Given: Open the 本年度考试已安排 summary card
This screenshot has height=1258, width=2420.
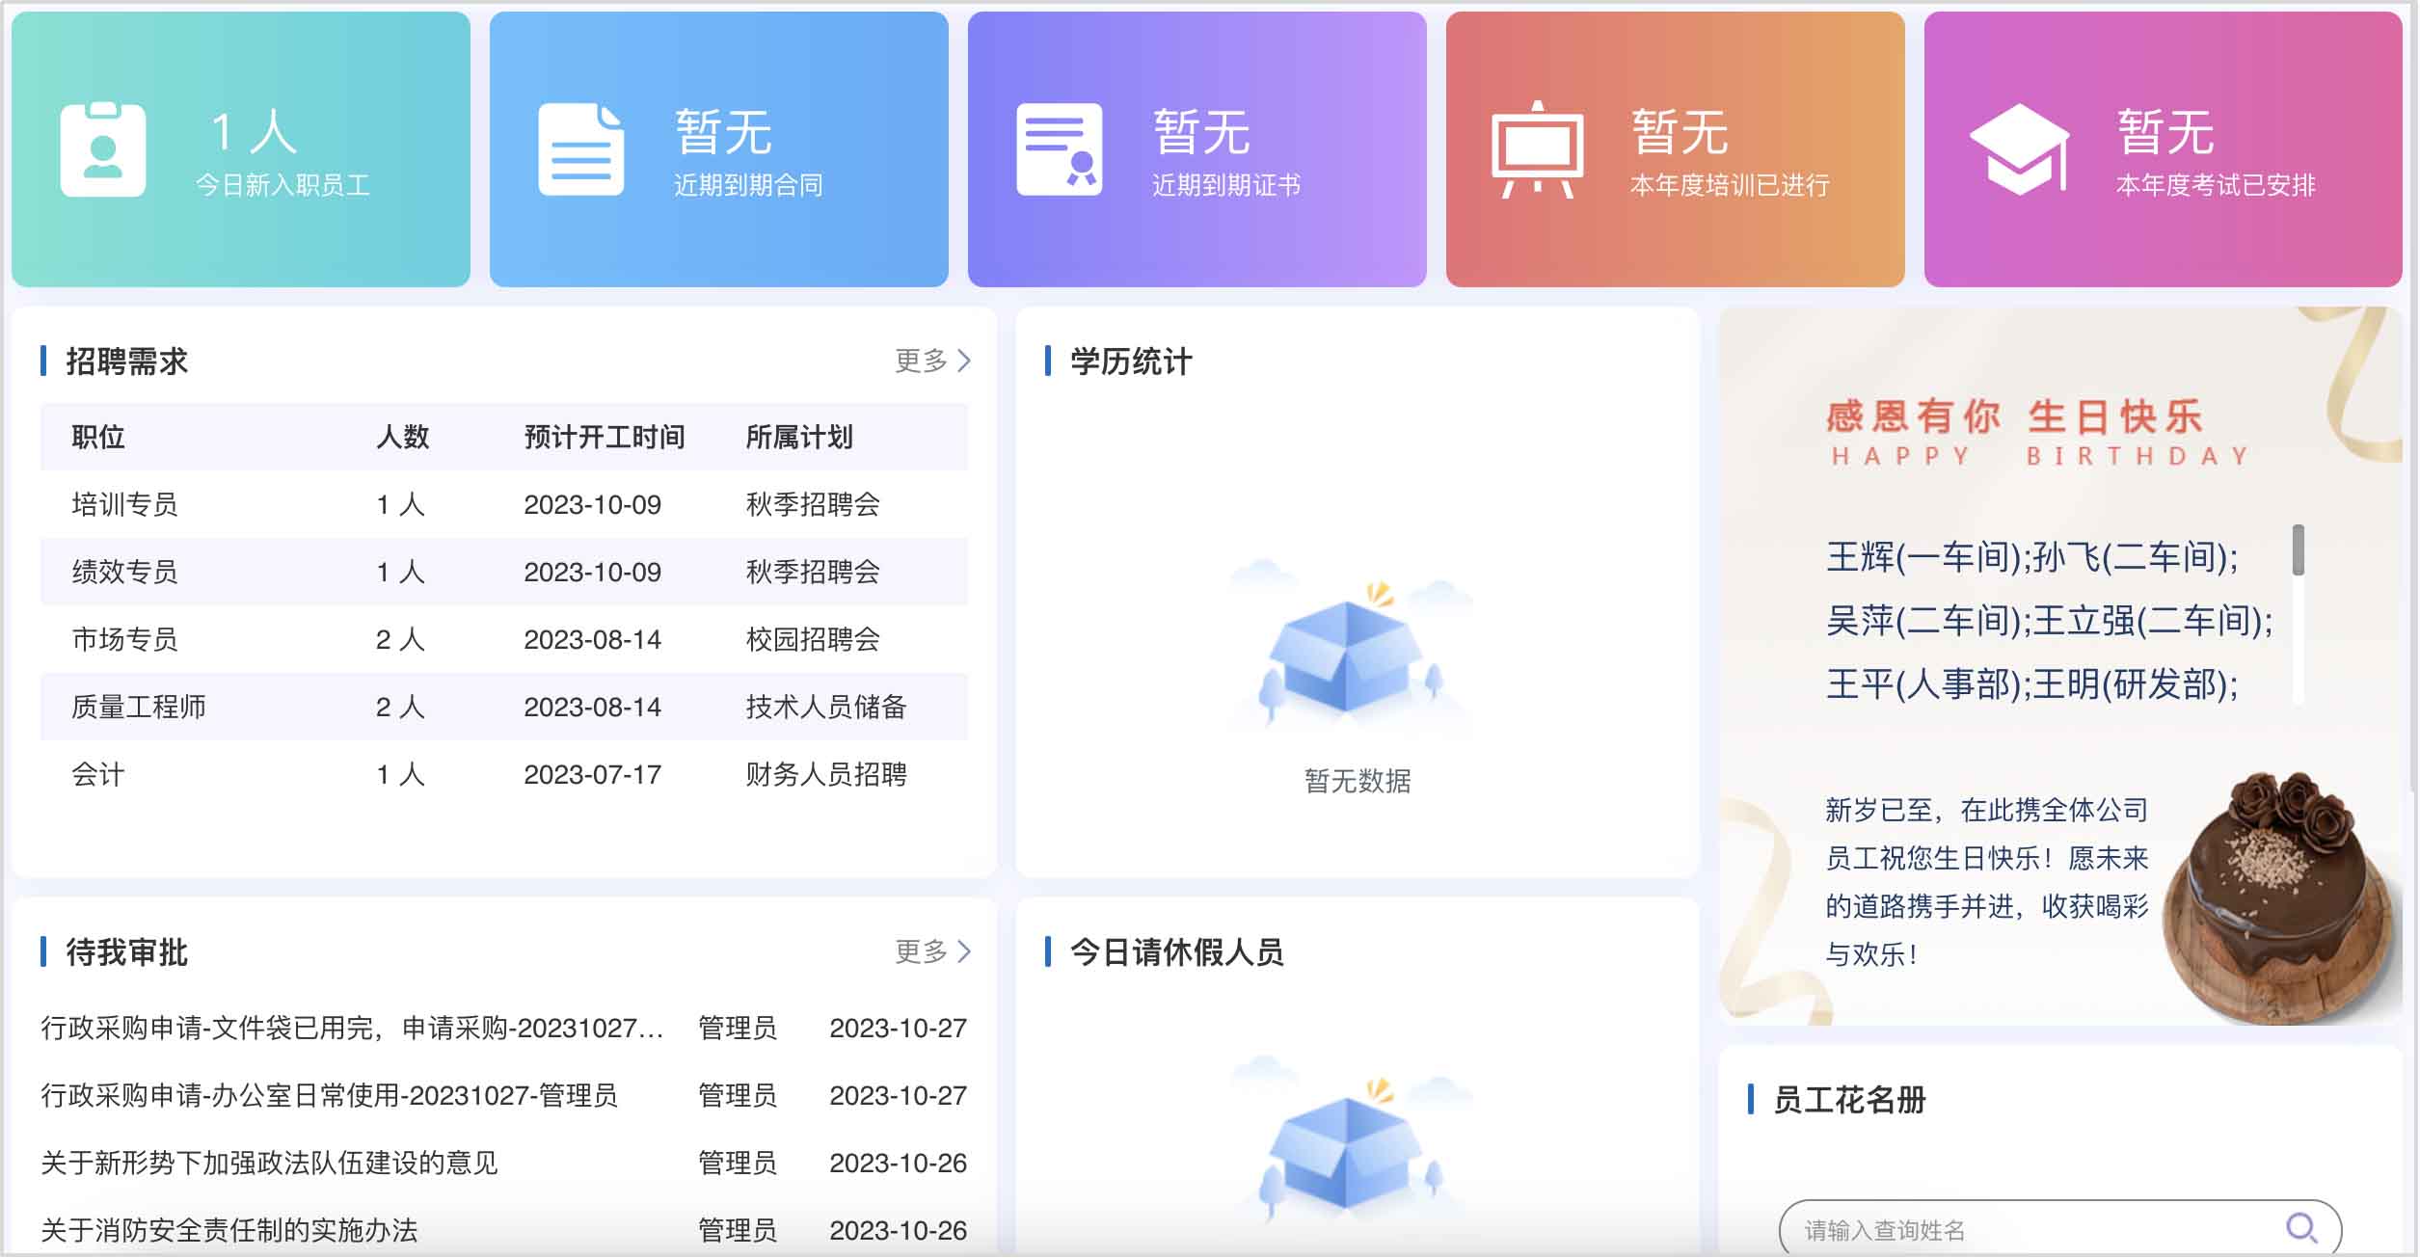Looking at the screenshot, I should tap(2163, 149).
